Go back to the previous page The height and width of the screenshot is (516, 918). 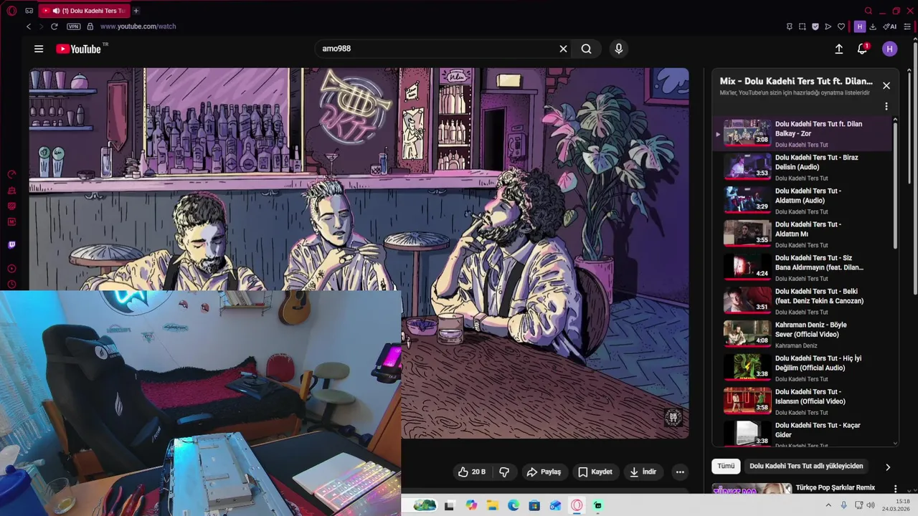(x=29, y=27)
